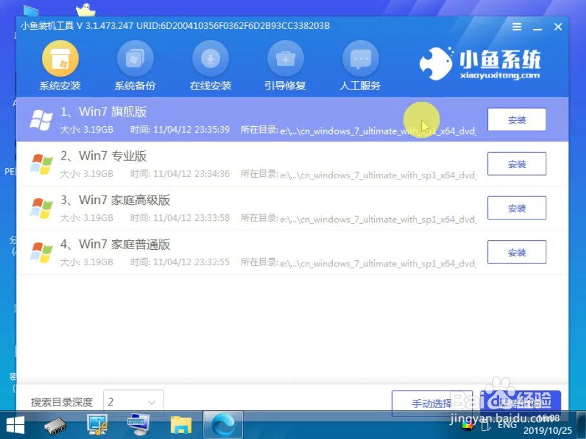This screenshot has height=439, width=586.
Task: Click the 2019/10/25 date in tray
Action: coord(547,431)
